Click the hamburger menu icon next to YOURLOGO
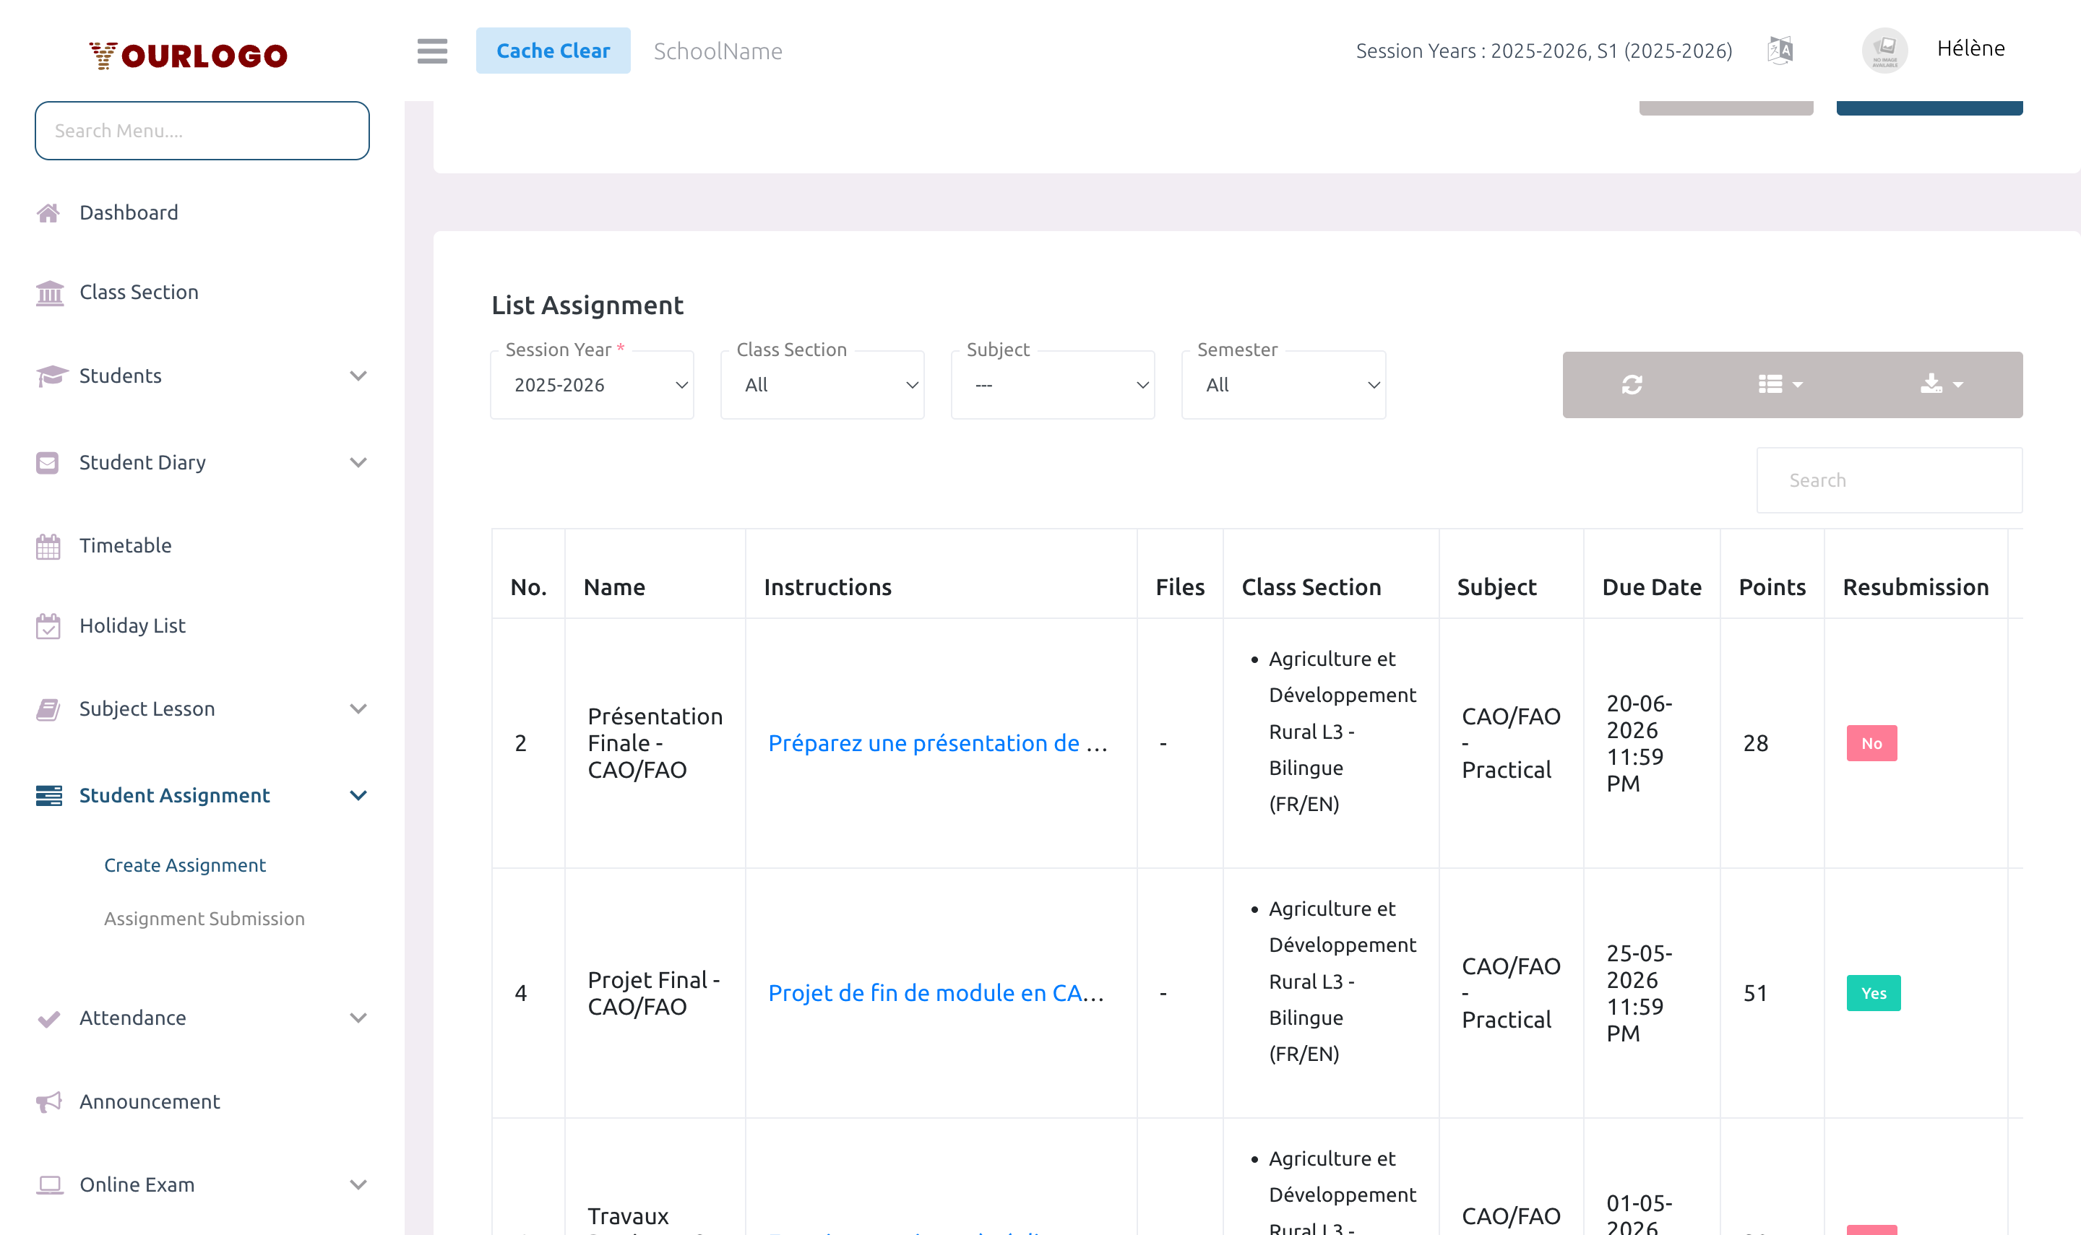Viewport: 2081px width, 1235px height. click(432, 51)
